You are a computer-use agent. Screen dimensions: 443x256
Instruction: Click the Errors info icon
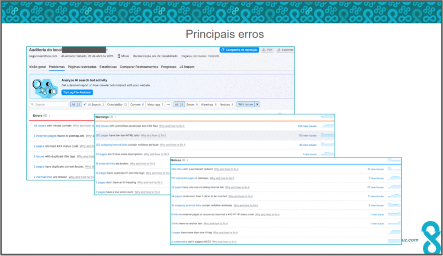pyautogui.click(x=50, y=115)
